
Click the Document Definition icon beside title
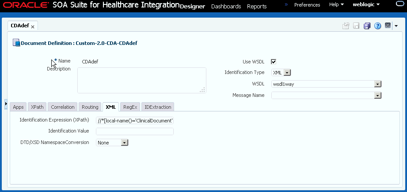[x=16, y=43]
